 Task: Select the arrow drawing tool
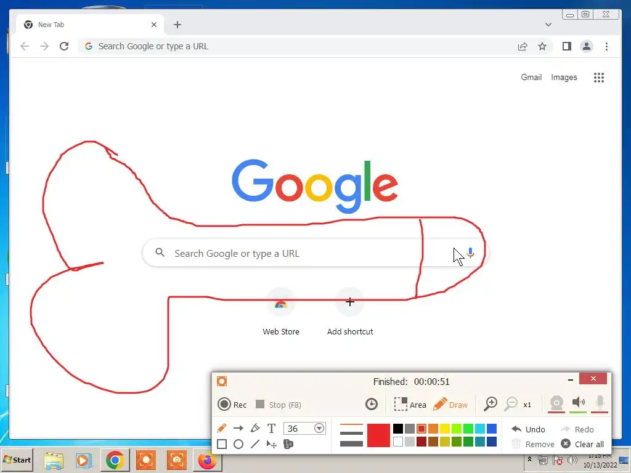point(238,429)
